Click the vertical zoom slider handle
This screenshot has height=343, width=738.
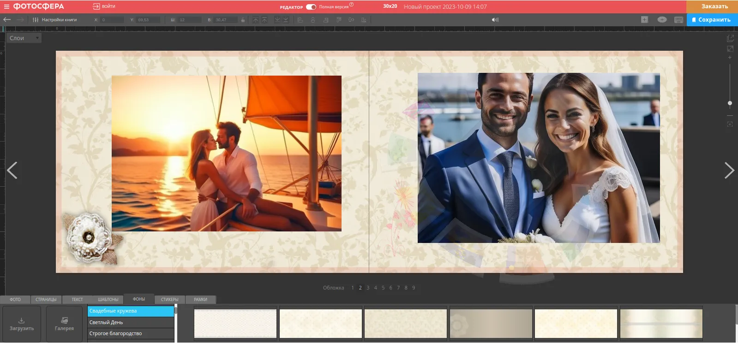tap(730, 103)
